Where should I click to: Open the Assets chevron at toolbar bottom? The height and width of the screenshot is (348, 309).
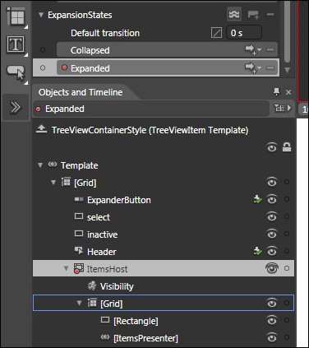(16, 107)
